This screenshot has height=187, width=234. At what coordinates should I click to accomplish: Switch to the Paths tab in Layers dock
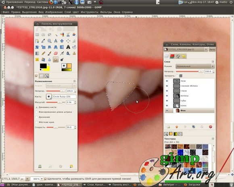tap(178, 56)
